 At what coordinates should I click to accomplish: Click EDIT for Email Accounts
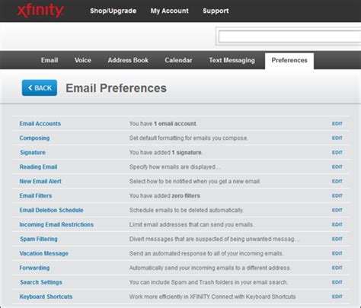click(337, 124)
